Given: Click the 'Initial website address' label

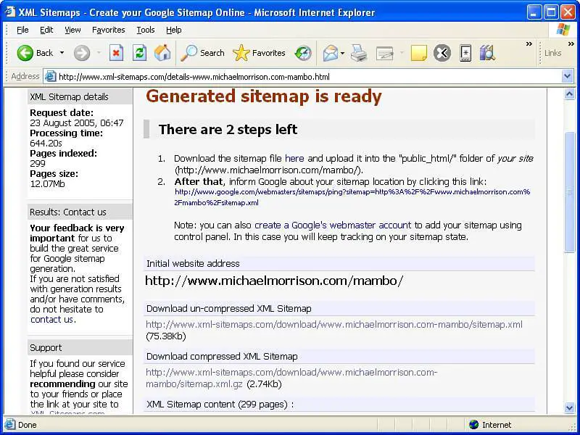Looking at the screenshot, I should click(193, 264).
